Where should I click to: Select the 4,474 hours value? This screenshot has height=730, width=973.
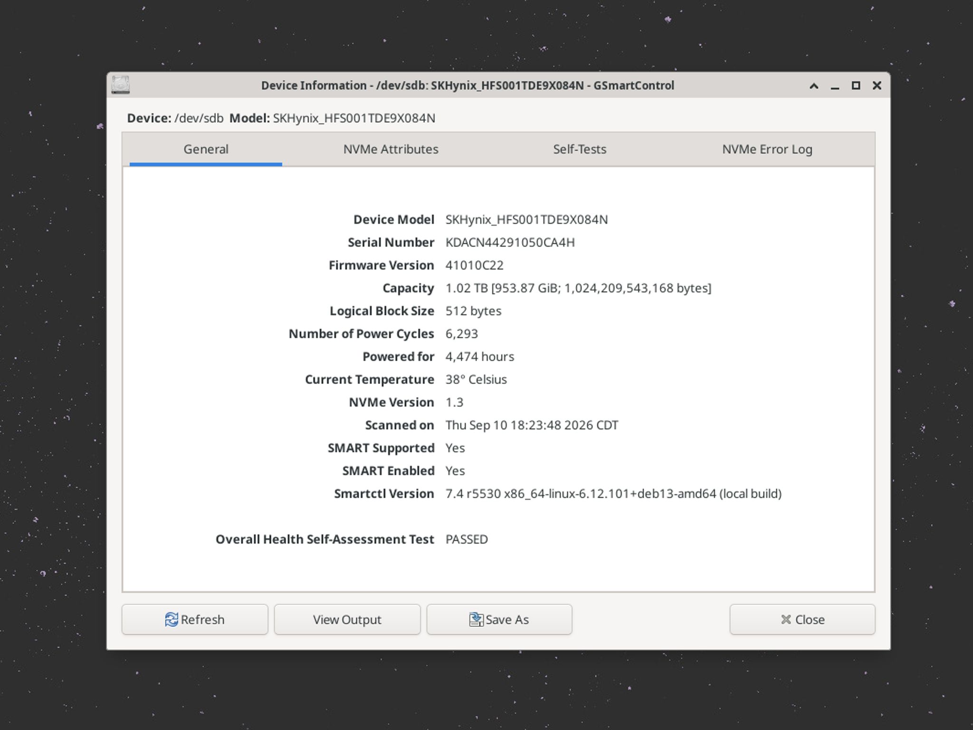pyautogui.click(x=479, y=356)
